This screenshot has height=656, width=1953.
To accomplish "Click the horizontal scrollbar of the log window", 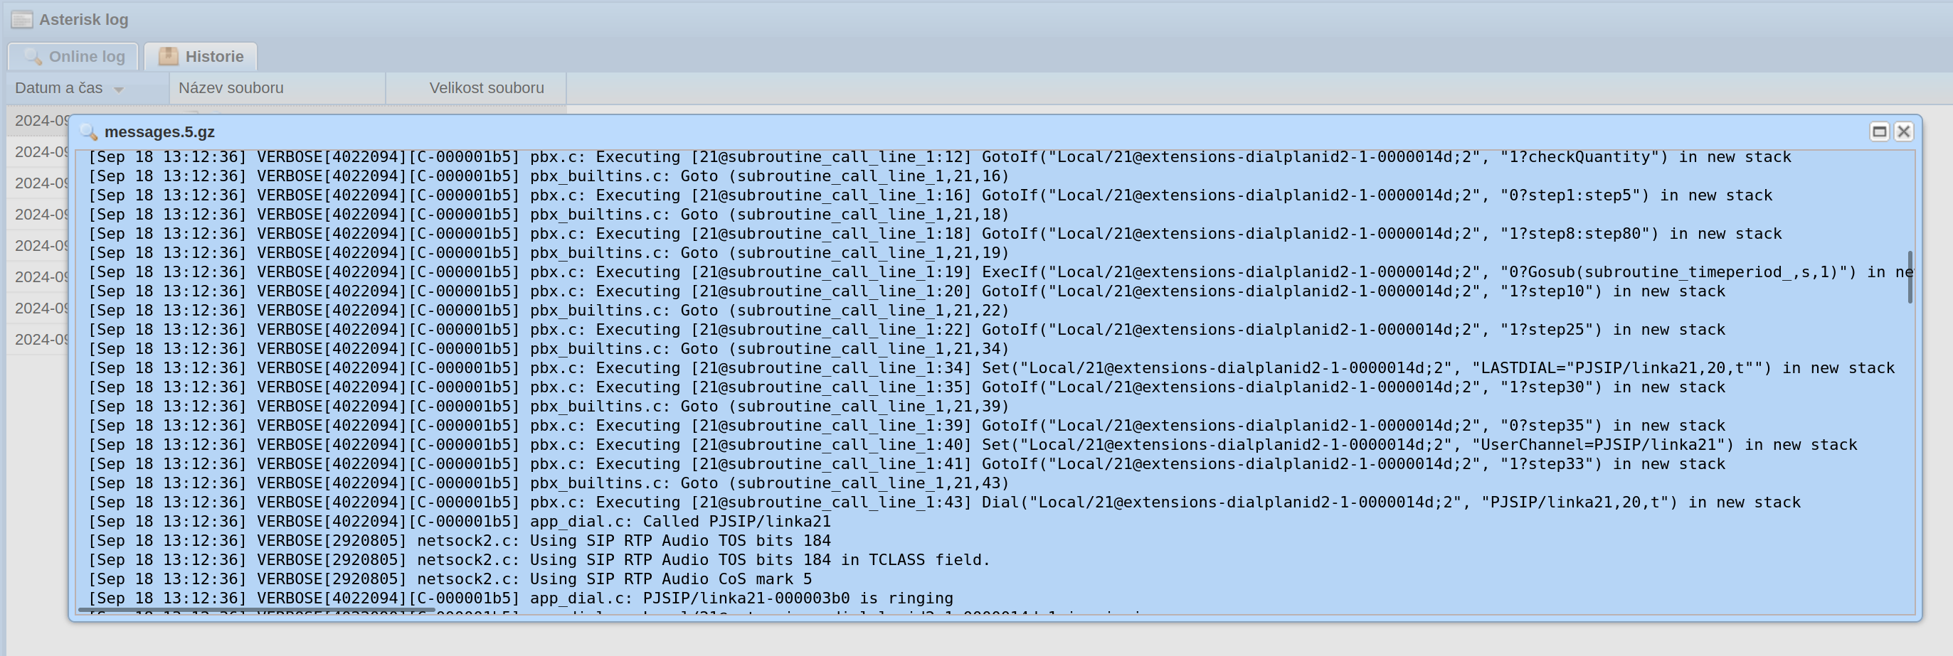I will [256, 610].
